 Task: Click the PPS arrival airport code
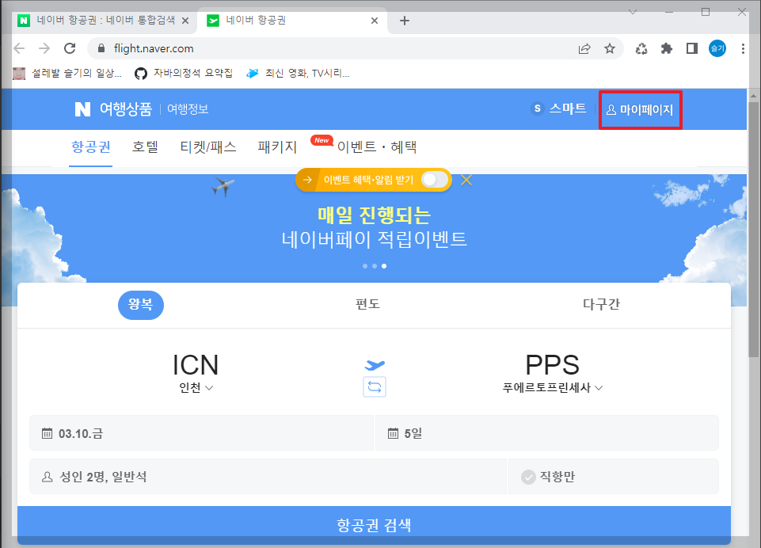click(x=552, y=365)
